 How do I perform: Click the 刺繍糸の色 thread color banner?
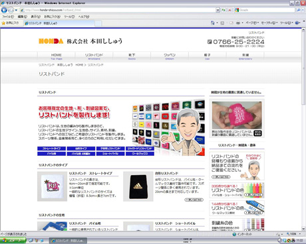click(237, 224)
